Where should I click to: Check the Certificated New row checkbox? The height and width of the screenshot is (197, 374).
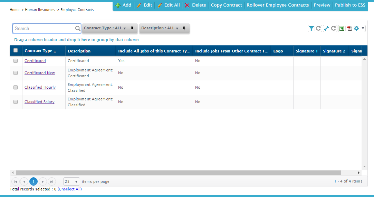click(x=16, y=73)
